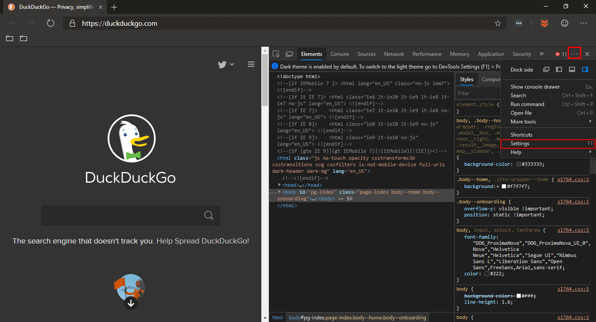Dock DevTools to the left
The width and height of the screenshot is (596, 322).
[559, 69]
